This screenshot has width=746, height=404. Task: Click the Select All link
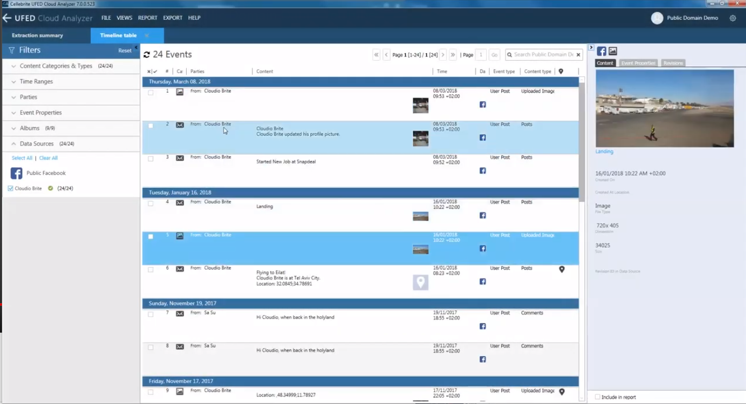pos(22,158)
